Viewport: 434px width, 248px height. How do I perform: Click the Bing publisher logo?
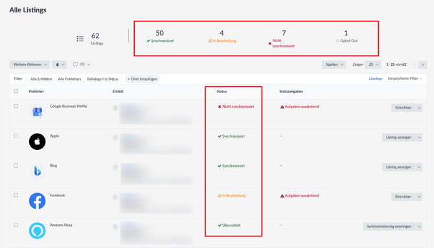tap(37, 171)
